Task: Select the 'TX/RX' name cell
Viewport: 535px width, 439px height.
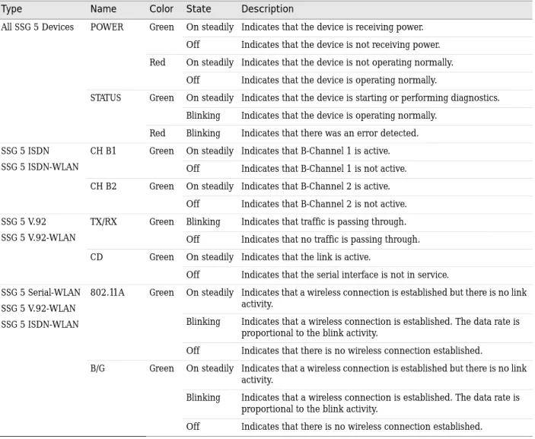Action: 103,222
